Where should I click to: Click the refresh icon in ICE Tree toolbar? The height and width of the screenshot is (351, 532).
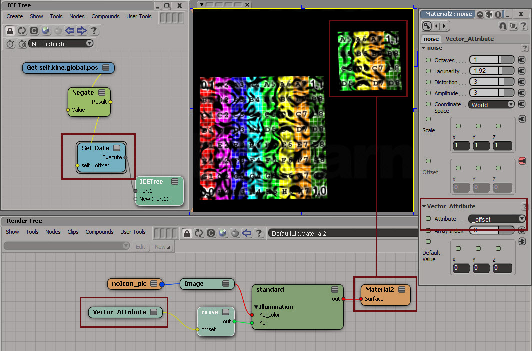[22, 31]
